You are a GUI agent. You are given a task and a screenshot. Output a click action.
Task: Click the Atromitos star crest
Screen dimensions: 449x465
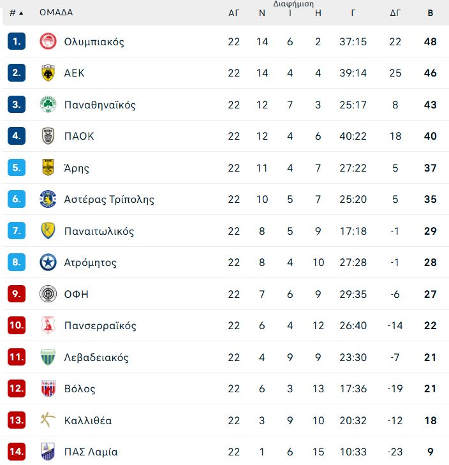tap(48, 262)
